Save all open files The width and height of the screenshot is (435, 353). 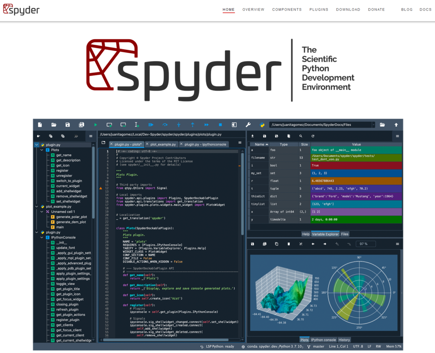pyautogui.click(x=81, y=124)
